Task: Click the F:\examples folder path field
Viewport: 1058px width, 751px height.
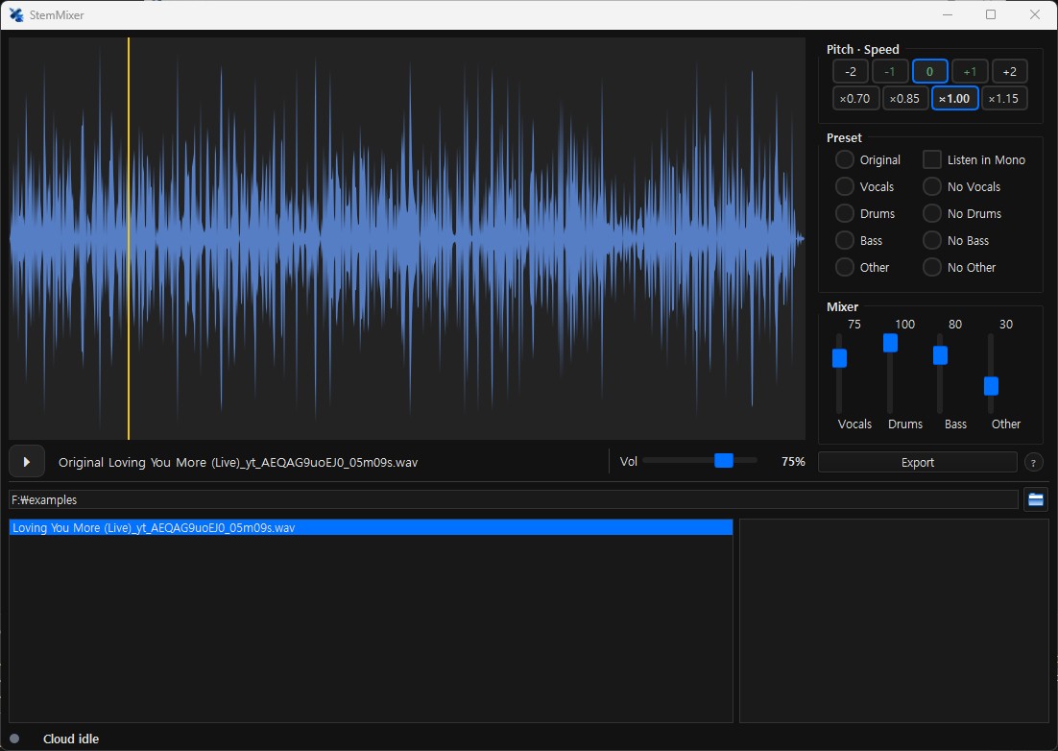Action: [x=514, y=499]
